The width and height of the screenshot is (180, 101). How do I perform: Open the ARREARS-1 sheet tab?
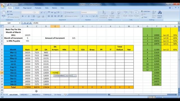[24, 95]
